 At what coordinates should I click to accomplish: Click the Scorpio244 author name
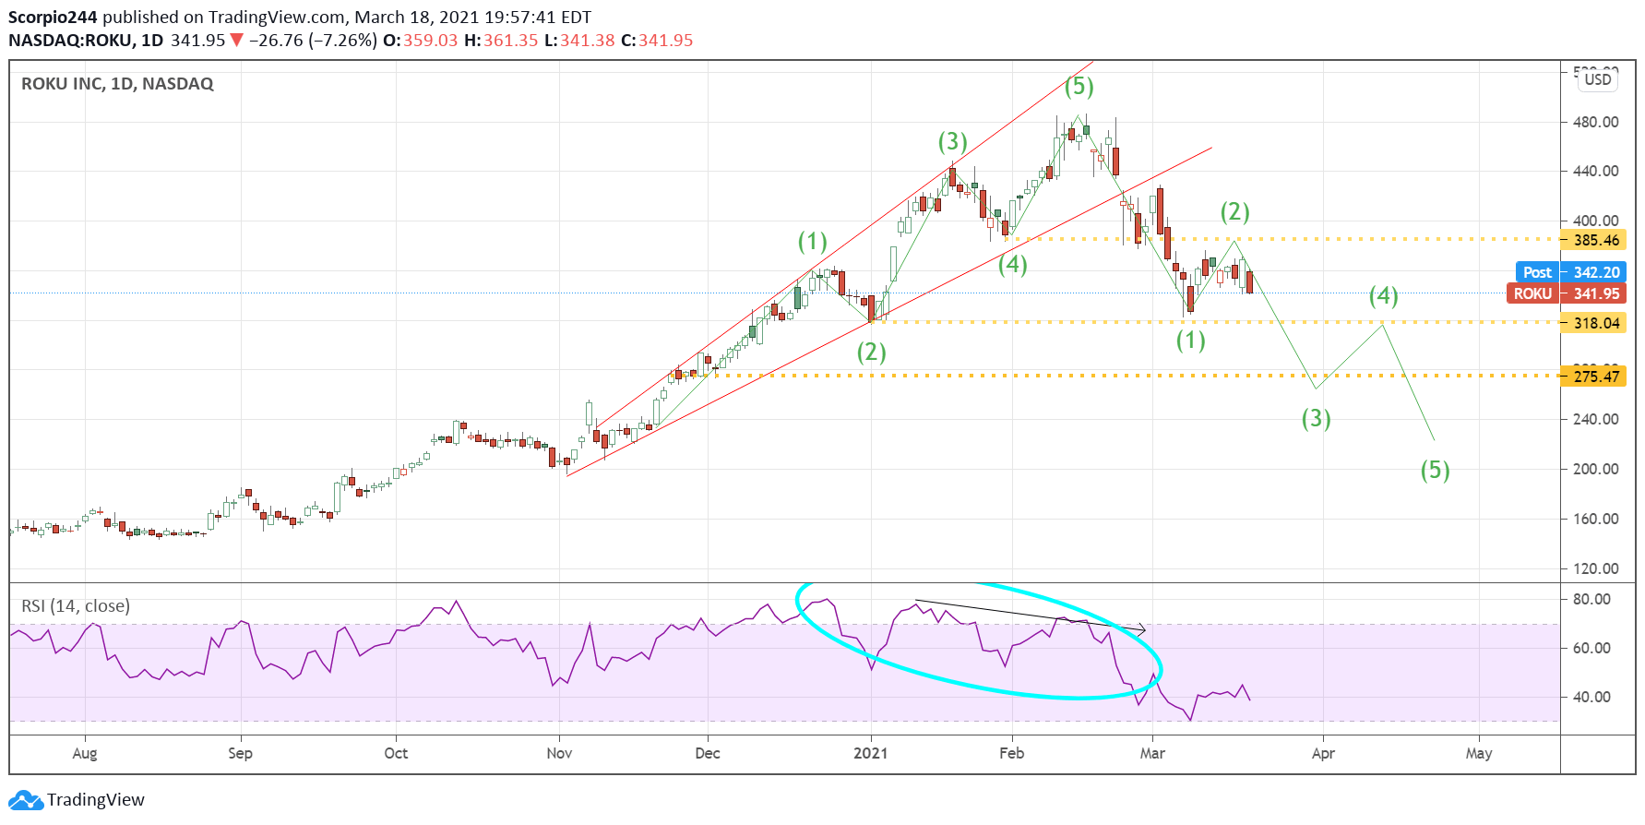pyautogui.click(x=53, y=17)
